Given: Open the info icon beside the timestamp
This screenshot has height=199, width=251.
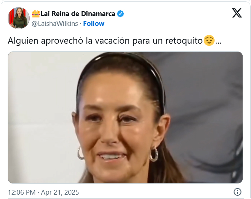Looking at the screenshot, I should click(x=238, y=192).
